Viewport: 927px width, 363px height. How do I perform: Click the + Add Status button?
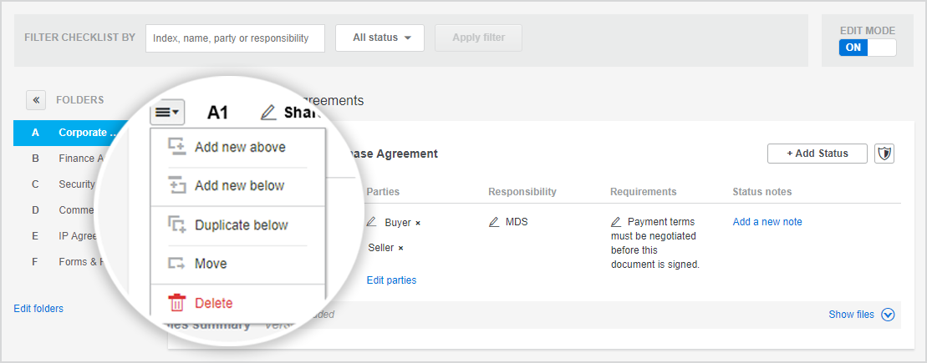pos(817,154)
